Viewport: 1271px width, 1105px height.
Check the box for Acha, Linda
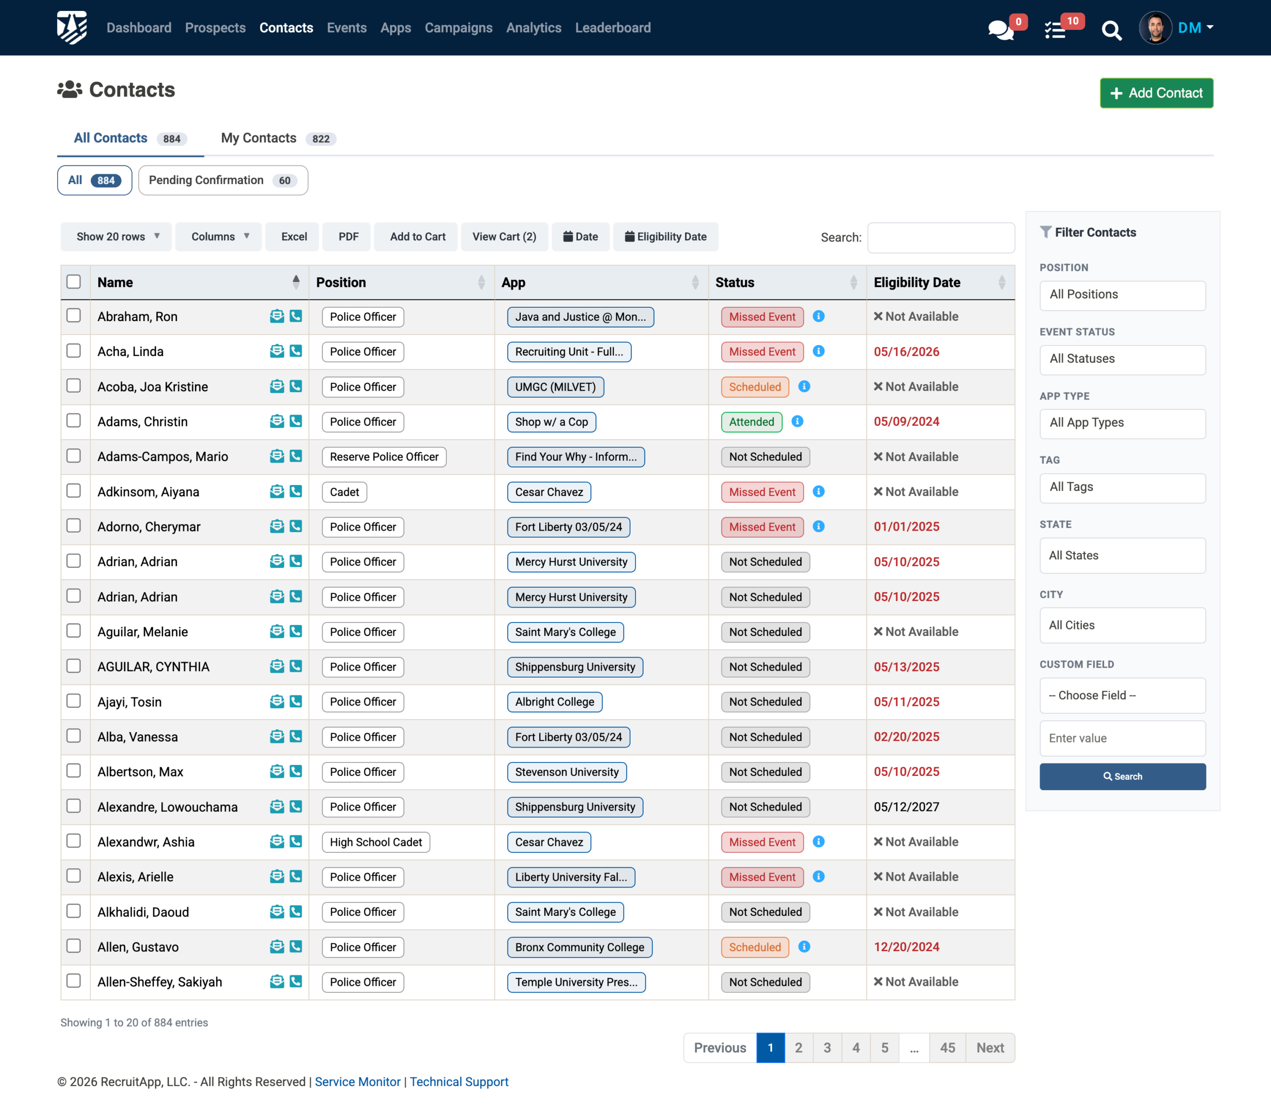tap(73, 351)
